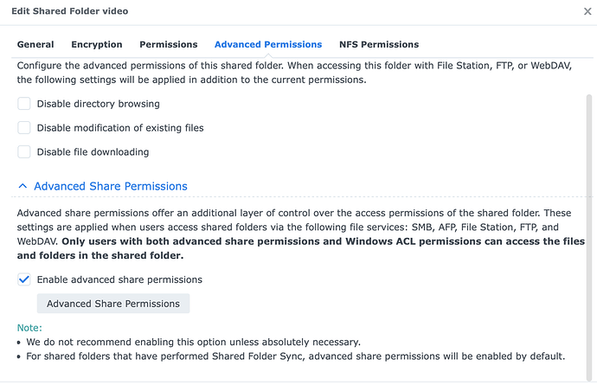The image size is (597, 385).
Task: Click the 'Disable modification of existing files' label text
Action: (x=120, y=128)
